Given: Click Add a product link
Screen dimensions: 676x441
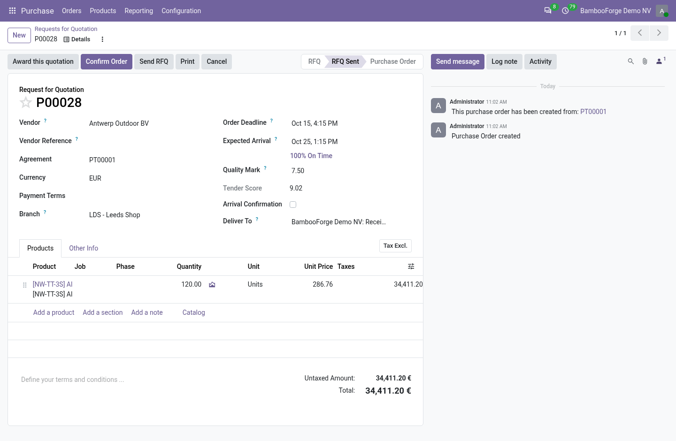Looking at the screenshot, I should click(x=54, y=312).
